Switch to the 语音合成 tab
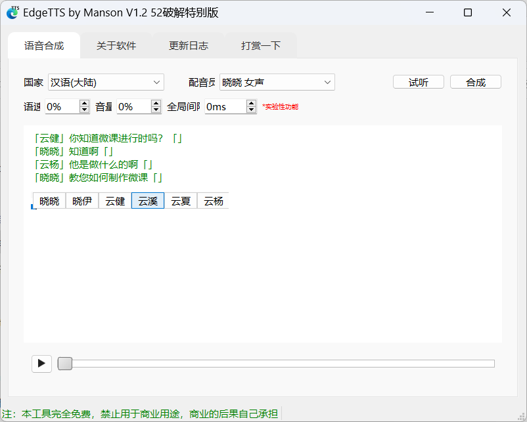The width and height of the screenshot is (527, 422). pyautogui.click(x=44, y=46)
